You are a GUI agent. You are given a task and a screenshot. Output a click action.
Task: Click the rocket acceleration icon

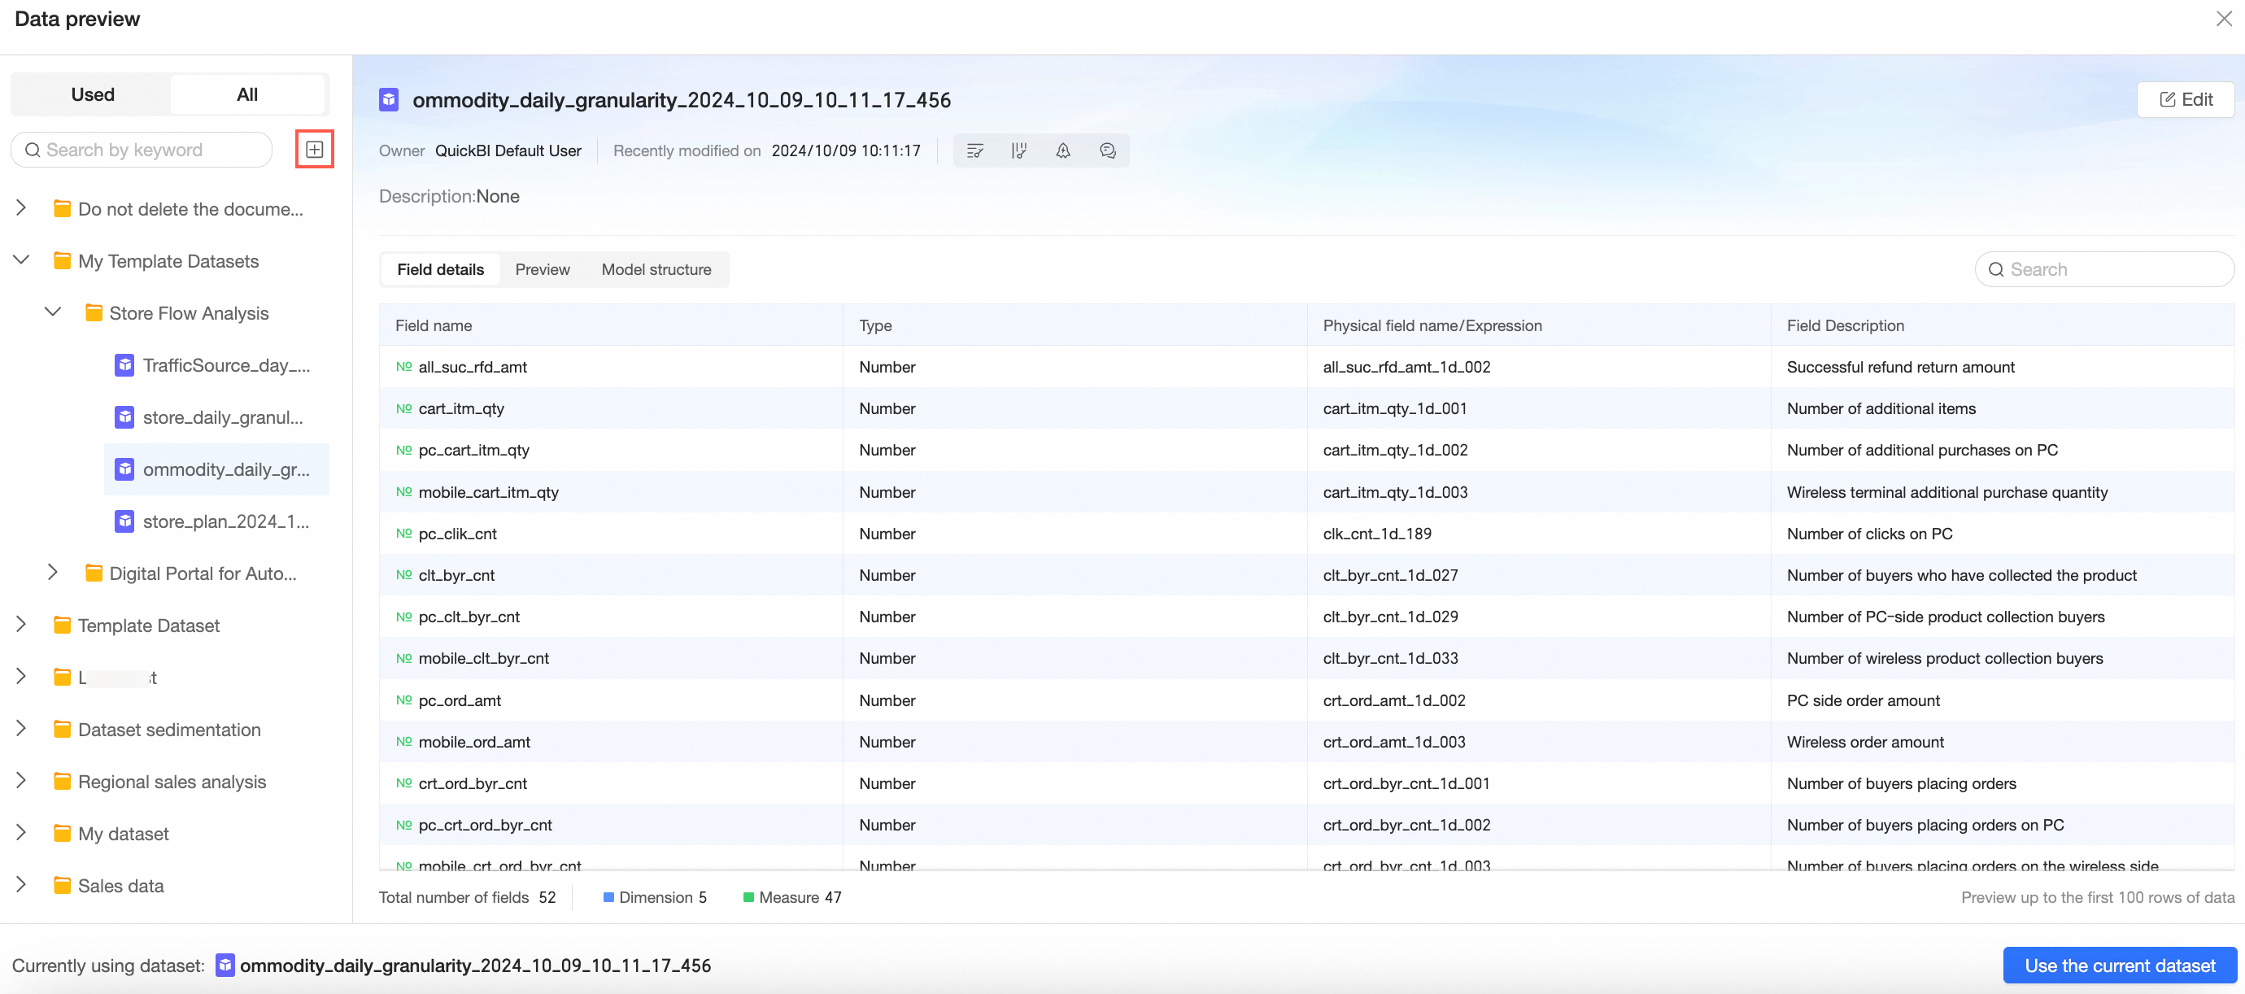click(1062, 150)
